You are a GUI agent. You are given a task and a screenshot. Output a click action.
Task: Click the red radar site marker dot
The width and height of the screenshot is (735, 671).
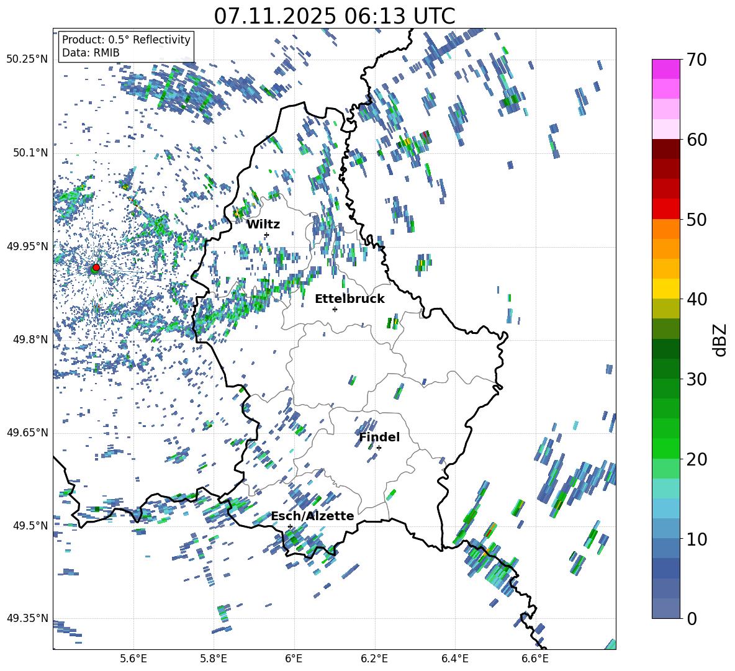coord(96,267)
